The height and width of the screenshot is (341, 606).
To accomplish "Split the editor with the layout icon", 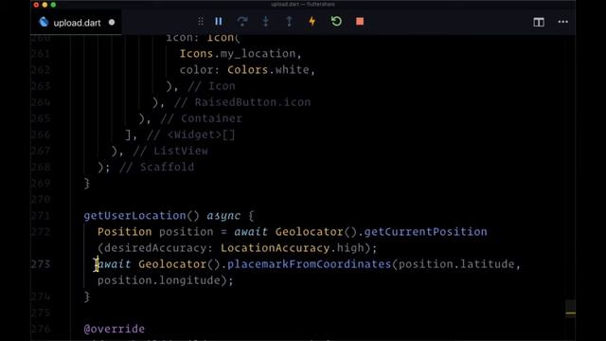I will [539, 22].
